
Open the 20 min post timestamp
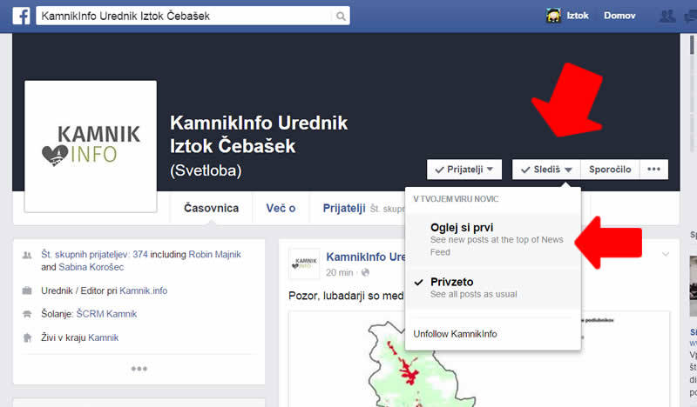pos(340,272)
